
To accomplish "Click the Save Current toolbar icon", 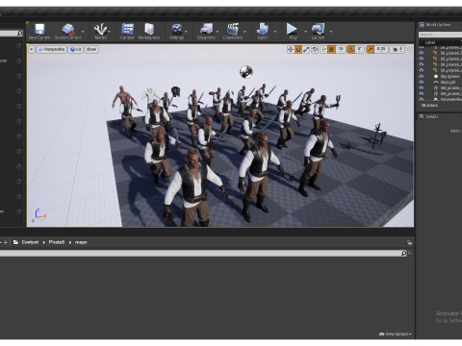I will (x=39, y=31).
